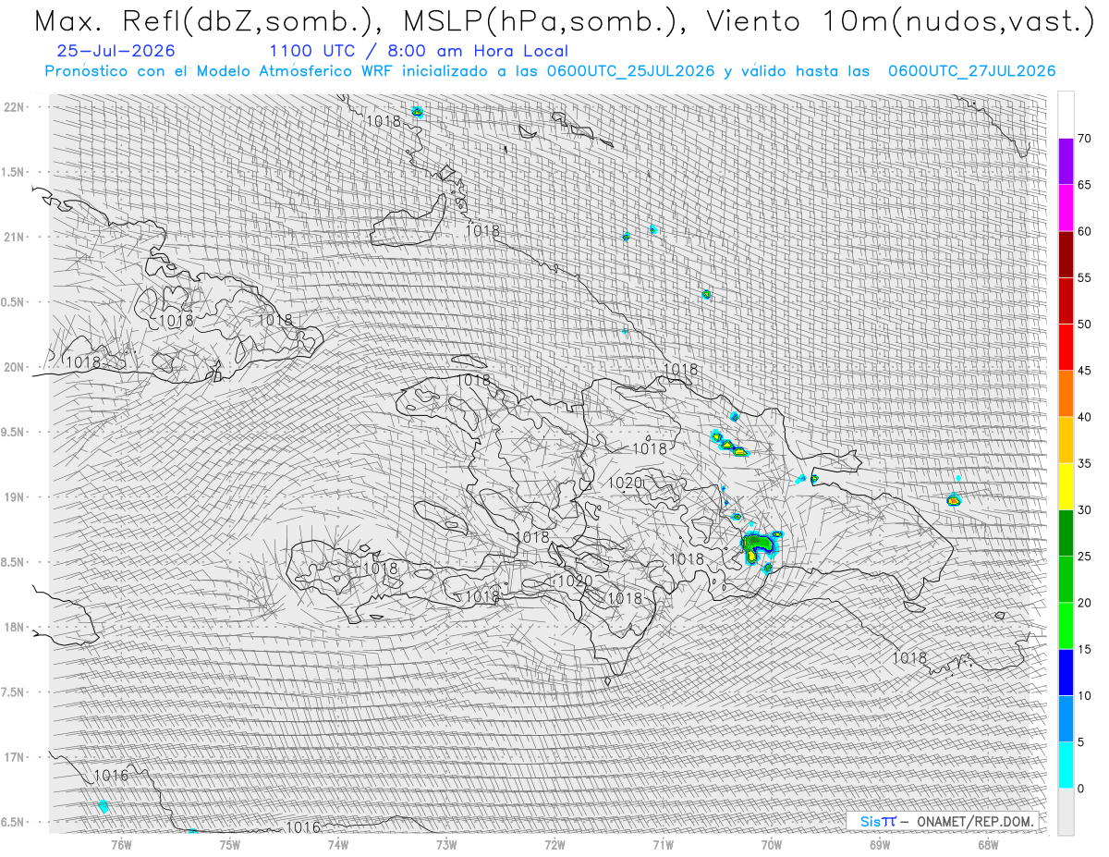1109x857 pixels.
Task: Click the colorbar value "35"
Action: point(1085,463)
